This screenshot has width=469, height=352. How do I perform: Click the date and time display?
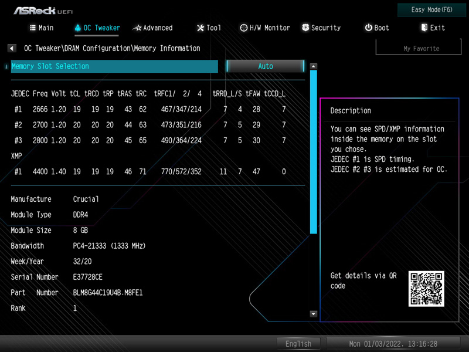point(393,344)
